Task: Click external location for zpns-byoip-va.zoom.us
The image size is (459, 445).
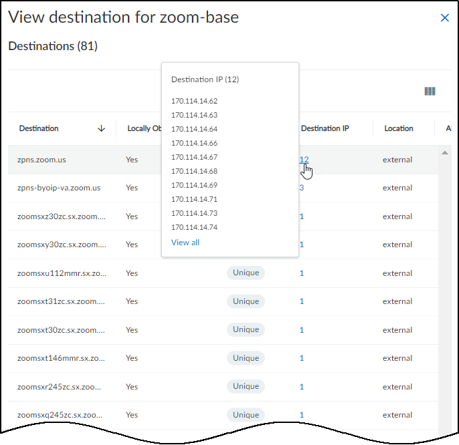Action: (397, 188)
